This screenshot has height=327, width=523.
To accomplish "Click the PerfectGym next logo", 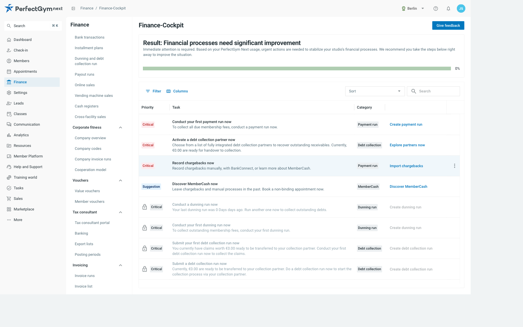I will click(x=34, y=9).
